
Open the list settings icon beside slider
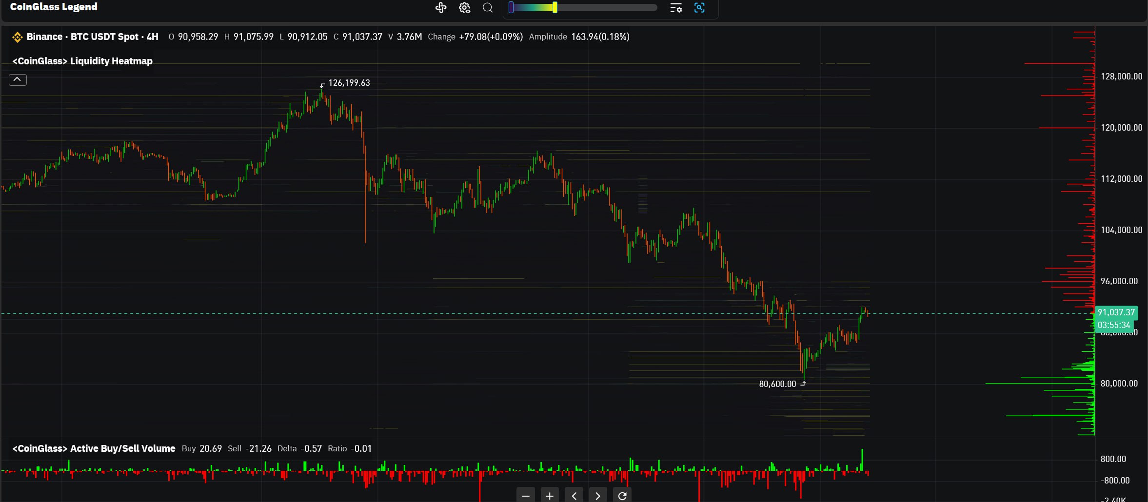[675, 8]
